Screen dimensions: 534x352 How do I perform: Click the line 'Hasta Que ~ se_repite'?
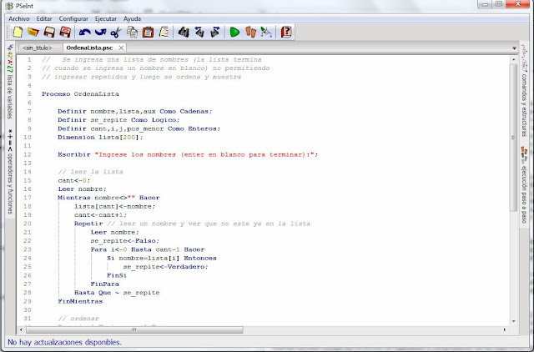(x=117, y=293)
